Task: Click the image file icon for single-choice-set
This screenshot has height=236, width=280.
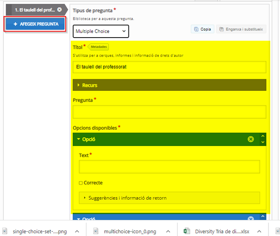Action: (x=5, y=231)
